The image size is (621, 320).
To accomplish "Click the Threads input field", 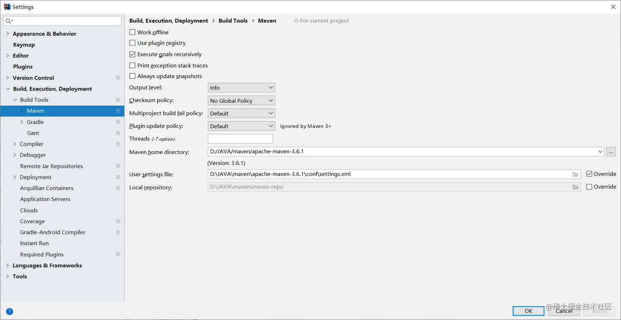I will tap(240, 139).
